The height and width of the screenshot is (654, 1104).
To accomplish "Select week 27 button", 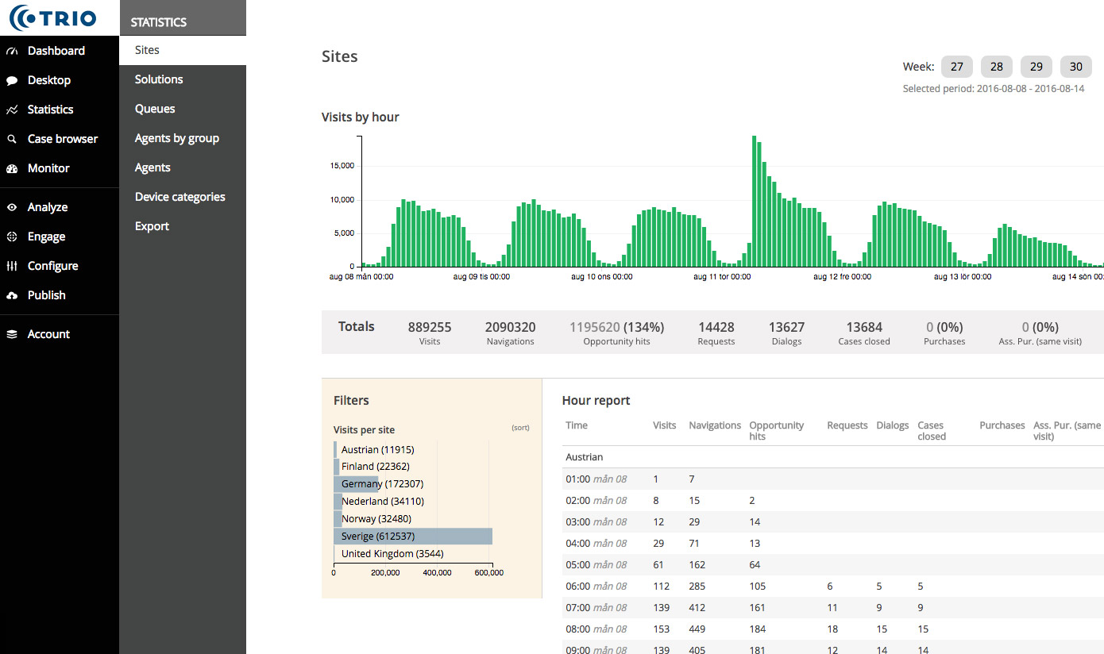I will [x=957, y=67].
